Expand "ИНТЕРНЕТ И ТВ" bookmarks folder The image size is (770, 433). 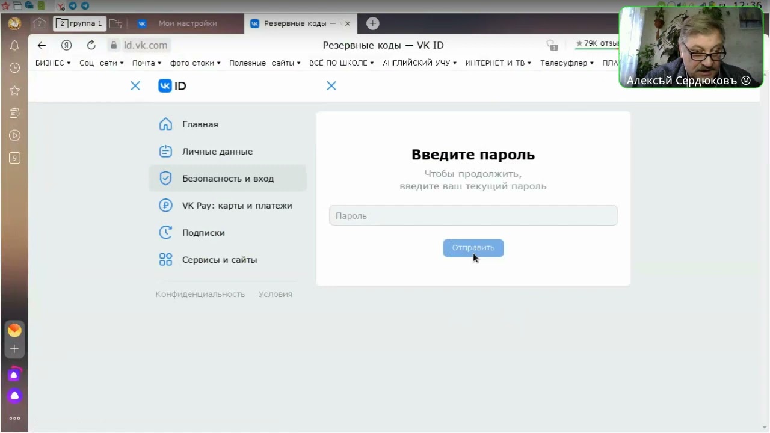pyautogui.click(x=499, y=63)
